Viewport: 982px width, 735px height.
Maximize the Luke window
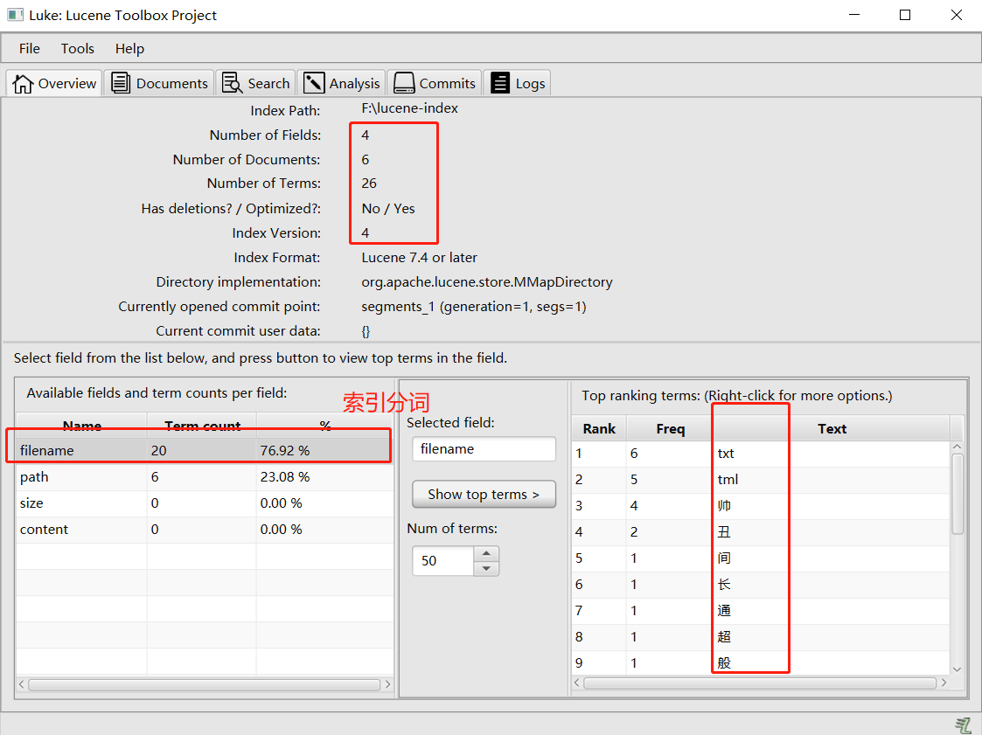pyautogui.click(x=905, y=15)
